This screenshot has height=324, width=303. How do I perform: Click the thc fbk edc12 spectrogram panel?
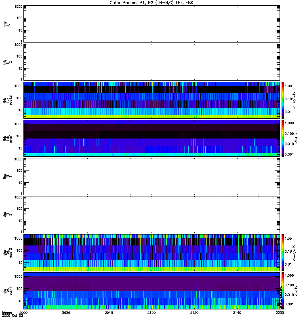151,252
